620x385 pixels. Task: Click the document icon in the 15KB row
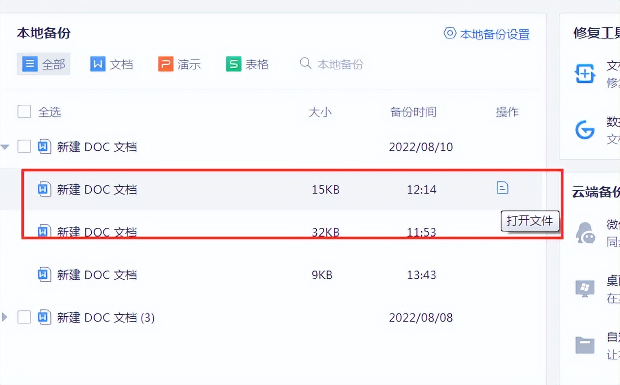(x=45, y=189)
